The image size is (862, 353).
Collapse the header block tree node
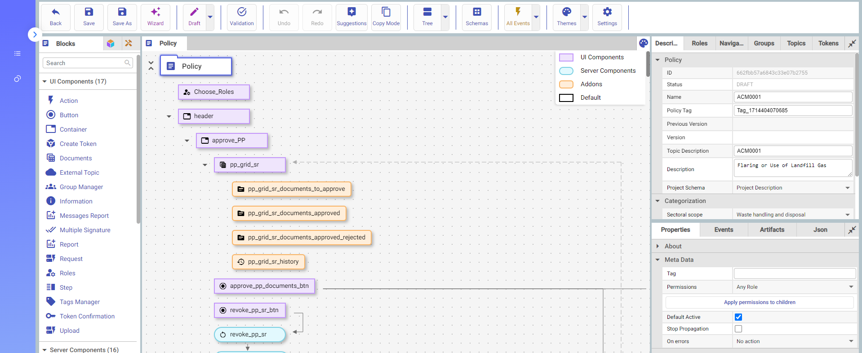click(169, 116)
